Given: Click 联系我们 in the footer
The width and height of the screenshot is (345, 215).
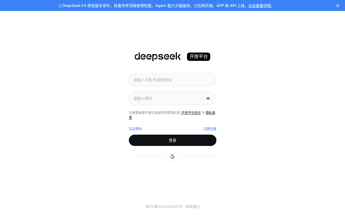Looking at the screenshot, I should click(193, 207).
